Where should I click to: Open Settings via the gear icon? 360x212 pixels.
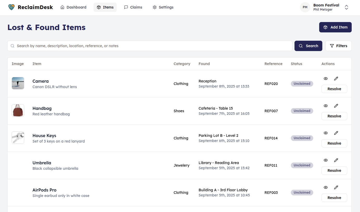(x=154, y=7)
